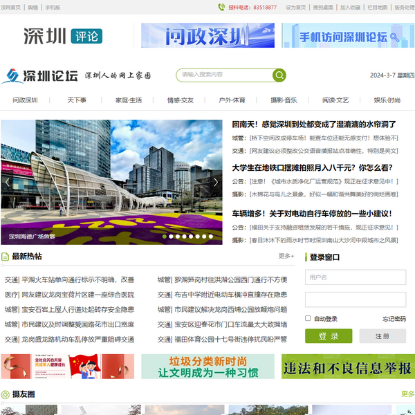Open the 摄影·音乐 navigation tab
Screen dimensions: 415x415
[x=284, y=100]
